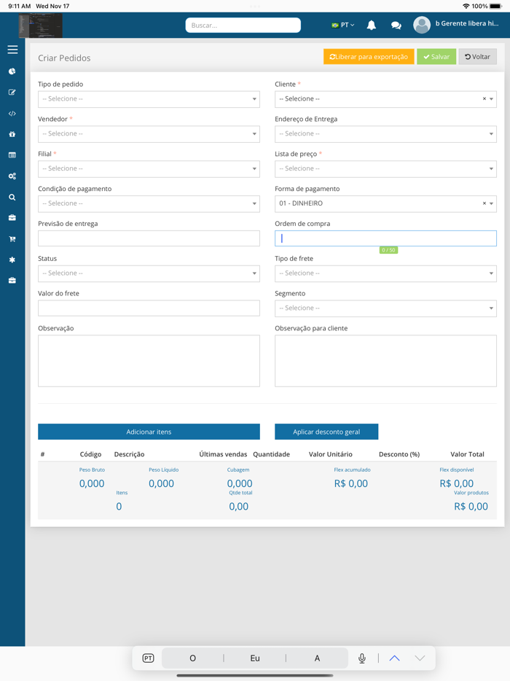Image resolution: width=510 pixels, height=681 pixels.
Task: Click the Desconto (%) column header
Action: pos(399,454)
